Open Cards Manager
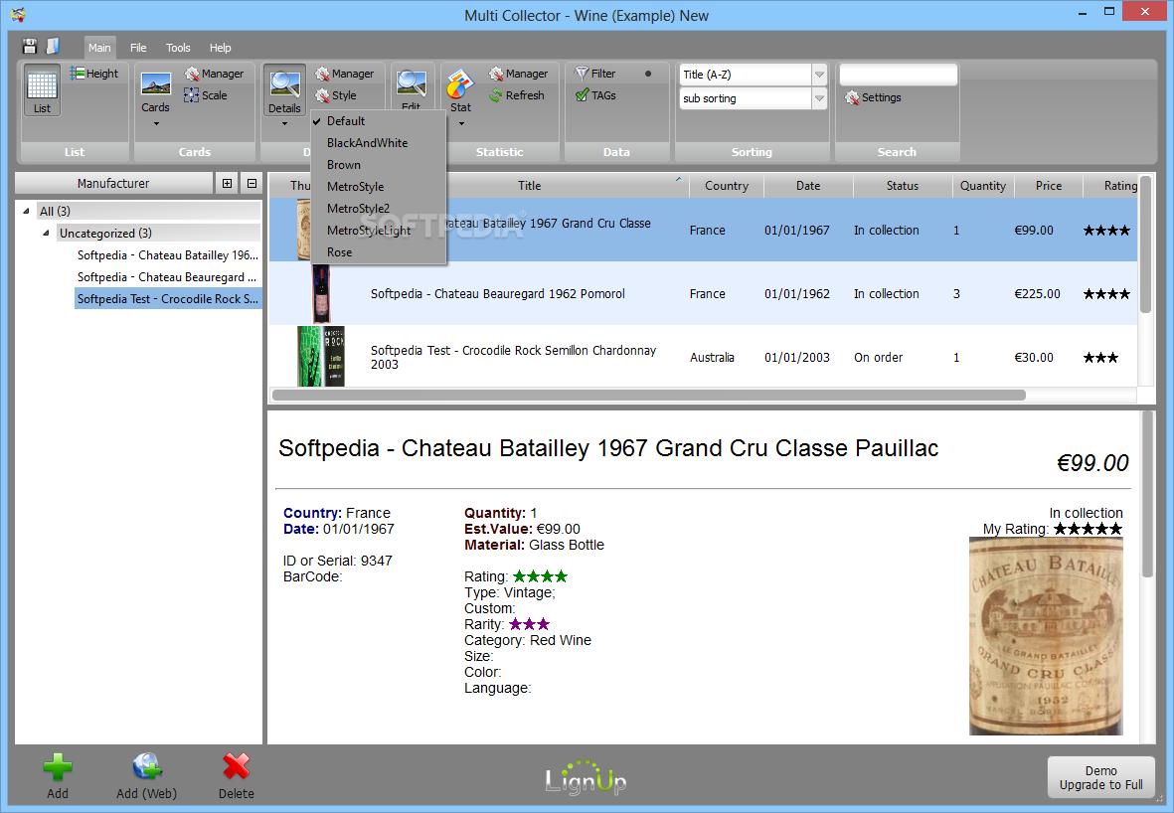Image resolution: width=1174 pixels, height=813 pixels. pyautogui.click(x=214, y=74)
